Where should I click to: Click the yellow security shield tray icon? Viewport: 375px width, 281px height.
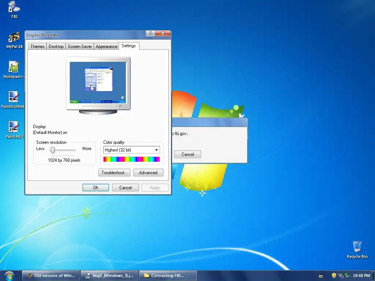coord(334,276)
